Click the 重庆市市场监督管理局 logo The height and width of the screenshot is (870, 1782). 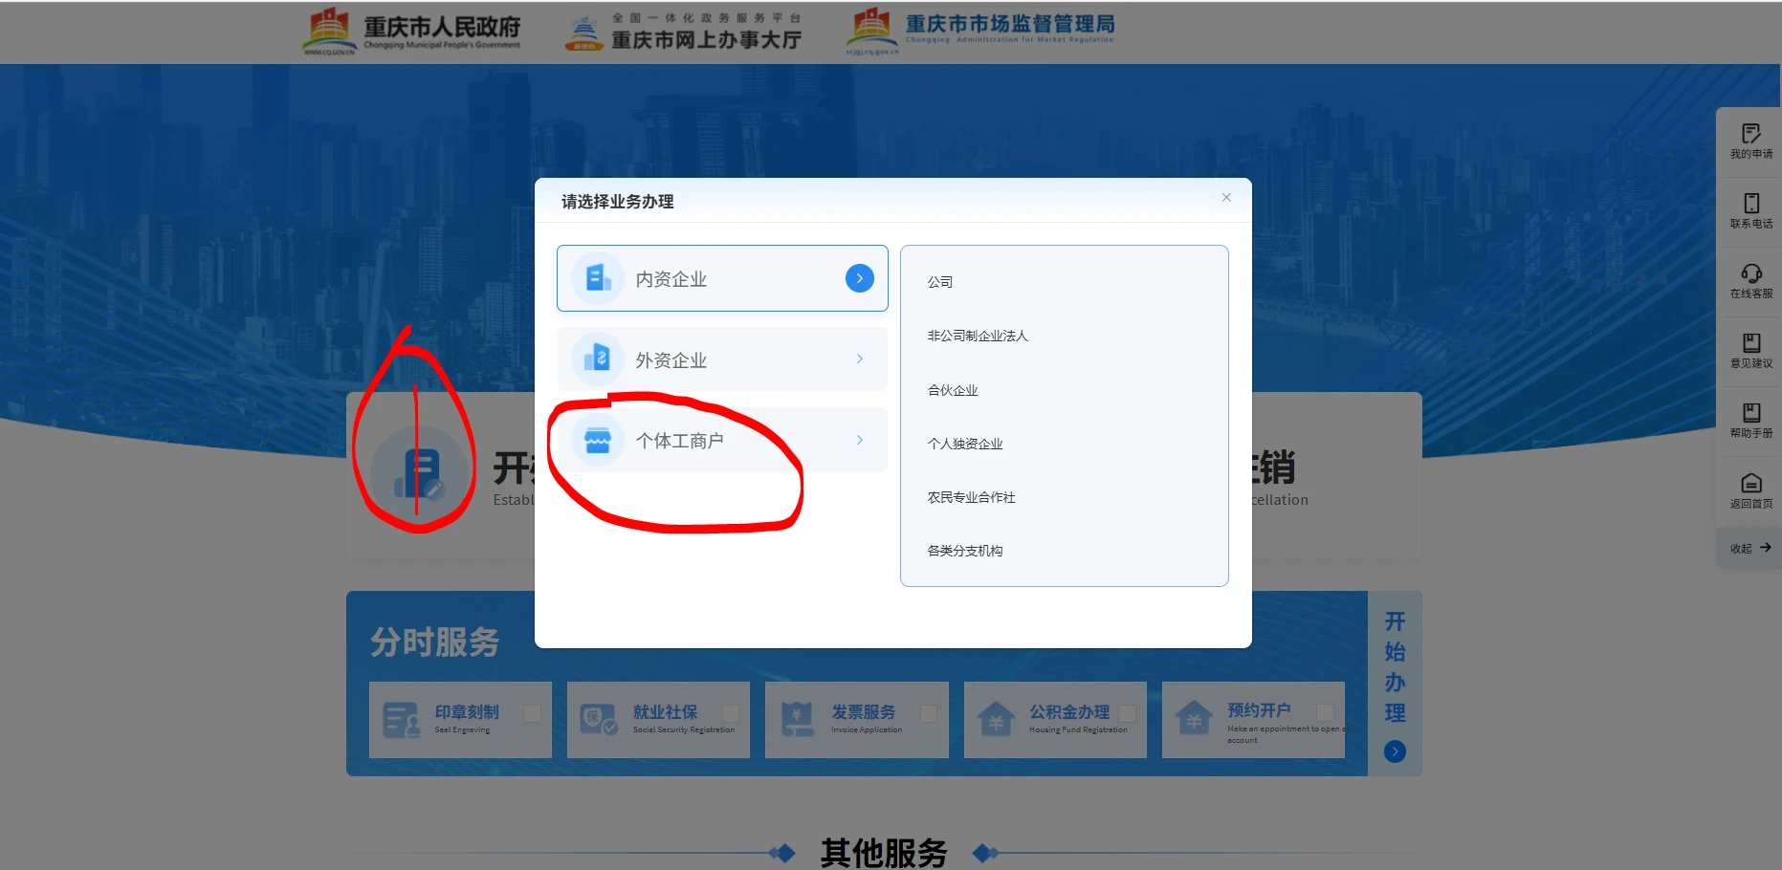click(x=980, y=32)
